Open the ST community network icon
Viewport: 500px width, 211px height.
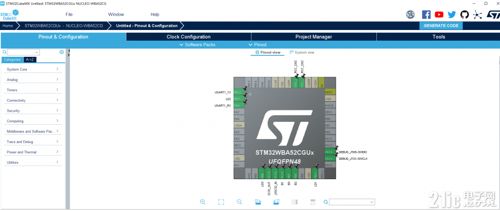pos(477,14)
